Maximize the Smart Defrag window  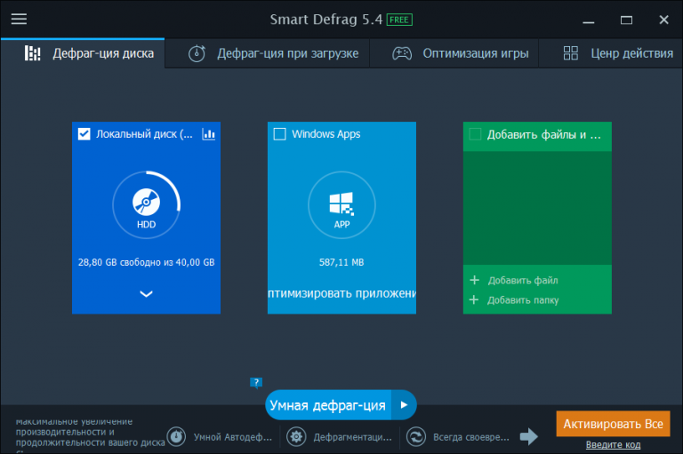pos(626,20)
